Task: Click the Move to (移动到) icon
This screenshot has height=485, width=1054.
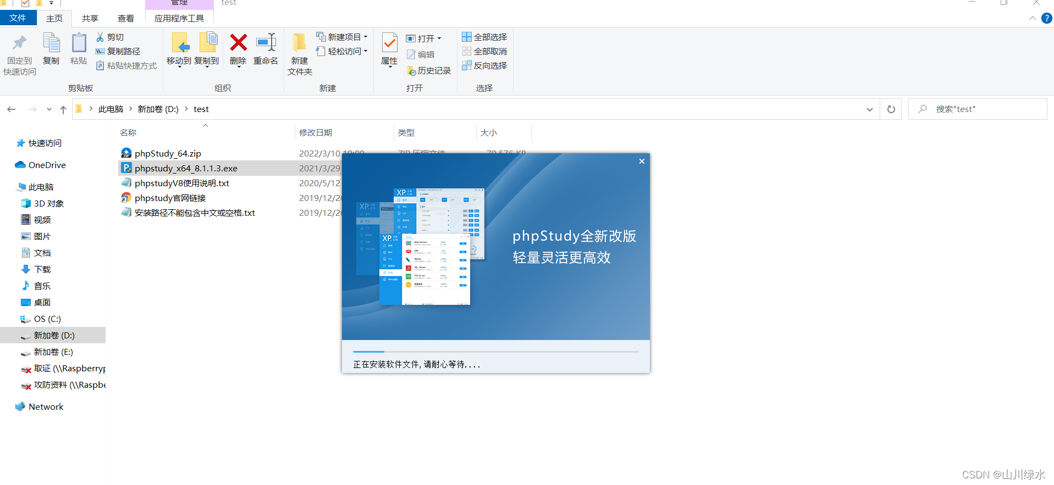Action: point(179,43)
